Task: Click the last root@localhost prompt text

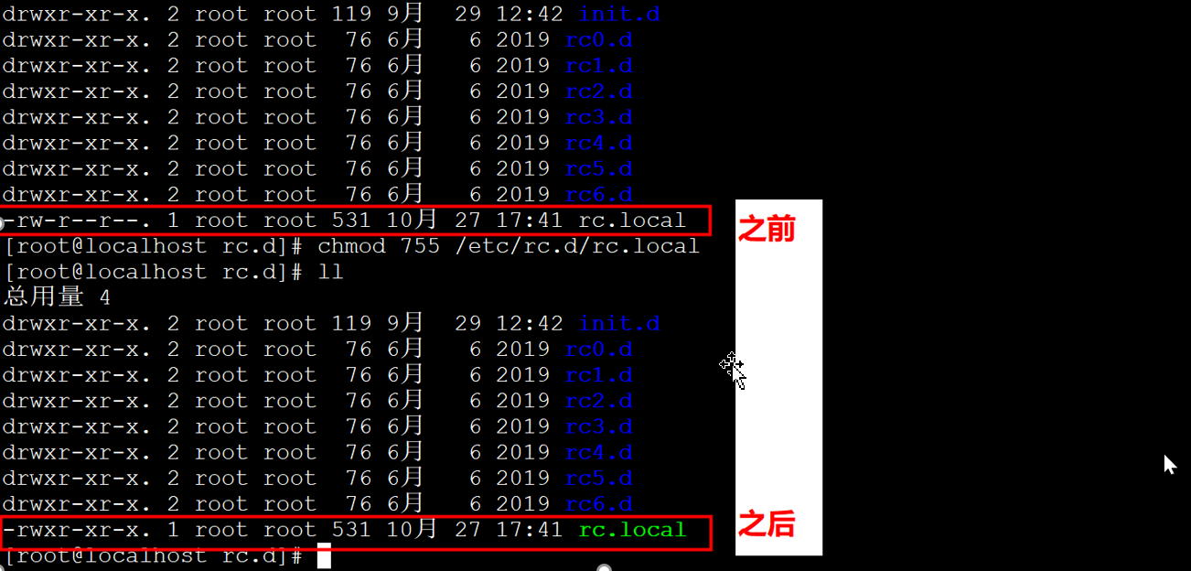Action: coord(153,555)
